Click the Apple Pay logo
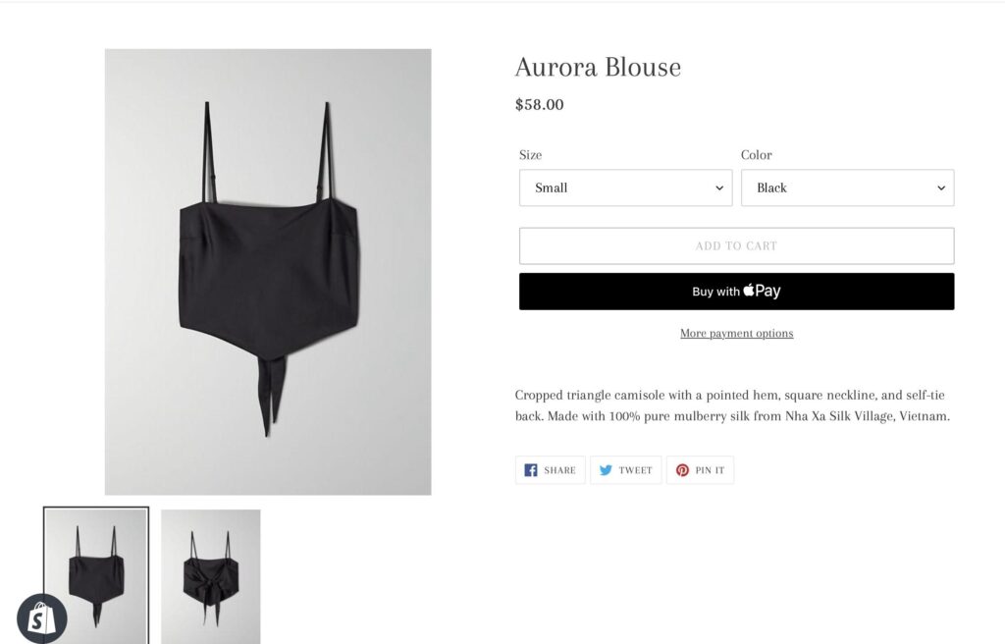This screenshot has height=644, width=1005. pos(762,292)
